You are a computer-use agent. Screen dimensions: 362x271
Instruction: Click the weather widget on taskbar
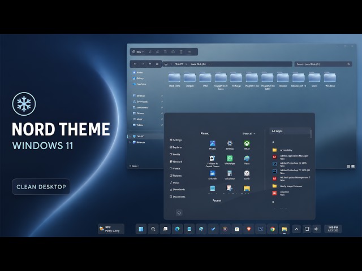point(111,229)
